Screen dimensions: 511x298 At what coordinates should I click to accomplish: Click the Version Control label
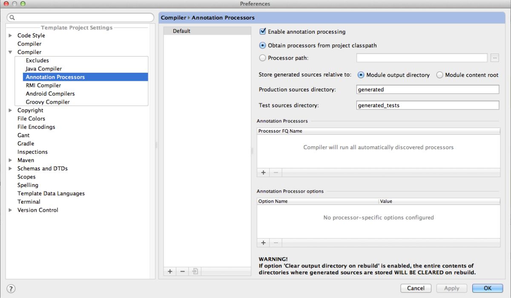point(38,210)
